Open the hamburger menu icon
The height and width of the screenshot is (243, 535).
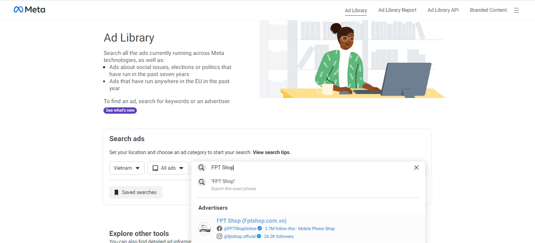517,11
